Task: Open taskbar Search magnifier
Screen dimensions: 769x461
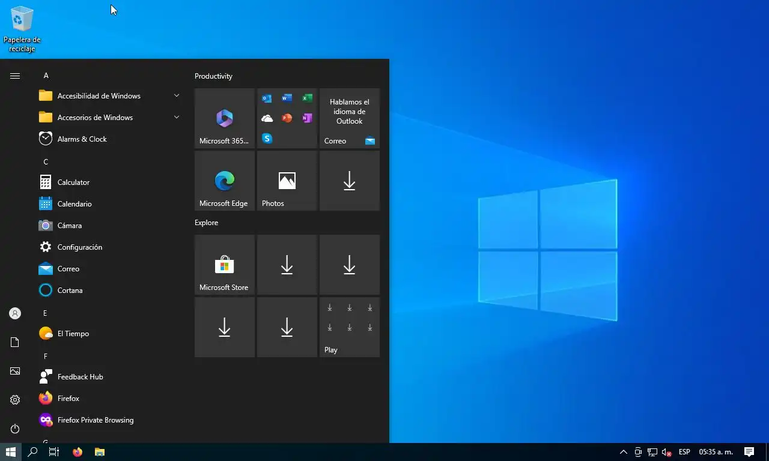Action: point(32,452)
